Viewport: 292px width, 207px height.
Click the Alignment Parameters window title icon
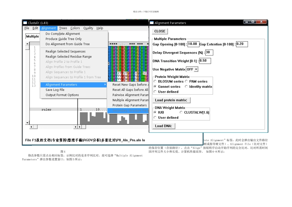pyautogui.click(x=152, y=23)
